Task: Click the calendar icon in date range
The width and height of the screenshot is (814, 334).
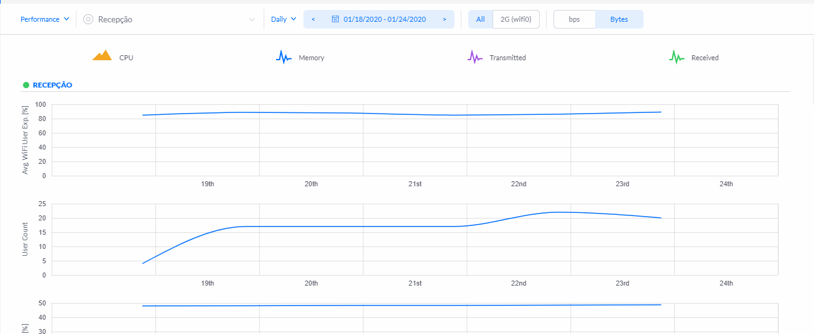Action: [x=335, y=19]
